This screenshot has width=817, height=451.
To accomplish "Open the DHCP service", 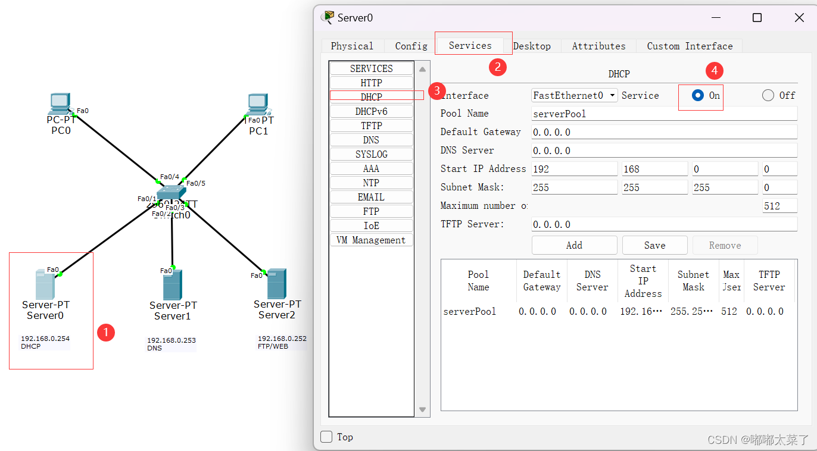I will click(372, 97).
